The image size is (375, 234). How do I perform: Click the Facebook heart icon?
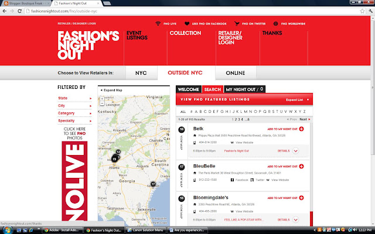tap(187, 23)
